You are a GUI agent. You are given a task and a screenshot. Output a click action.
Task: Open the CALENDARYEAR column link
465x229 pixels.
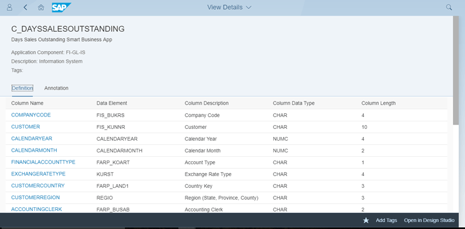pos(32,139)
